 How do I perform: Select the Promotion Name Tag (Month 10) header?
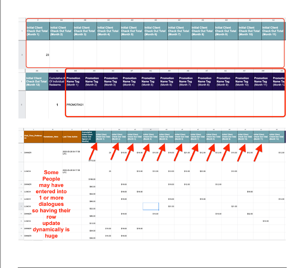pyautogui.click(x=244, y=81)
